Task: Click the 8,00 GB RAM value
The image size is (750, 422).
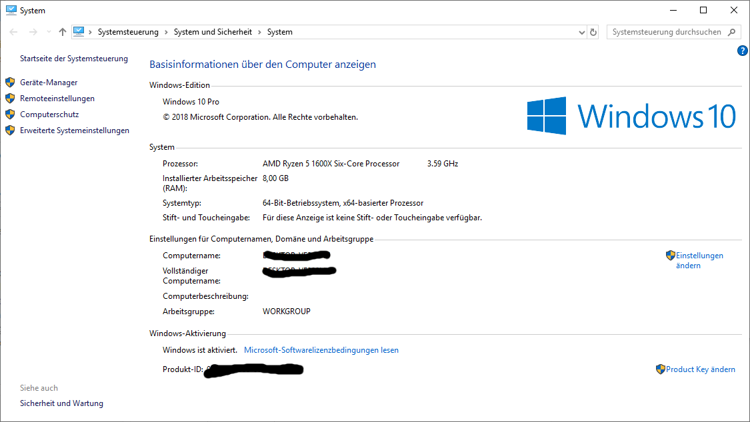Action: [x=275, y=178]
